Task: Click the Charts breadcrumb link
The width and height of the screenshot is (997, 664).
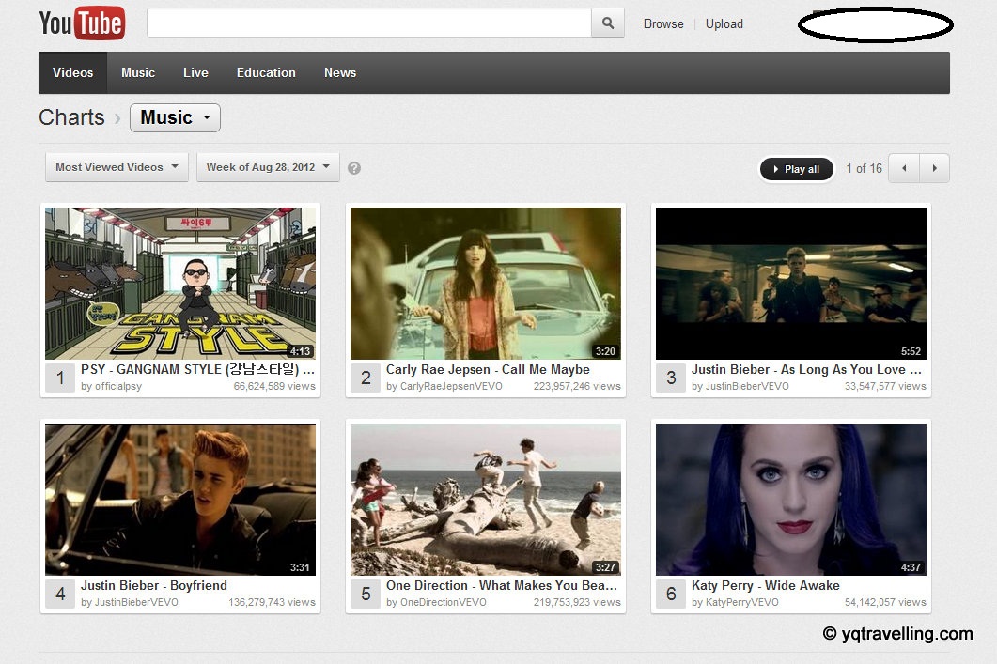Action: [x=71, y=117]
